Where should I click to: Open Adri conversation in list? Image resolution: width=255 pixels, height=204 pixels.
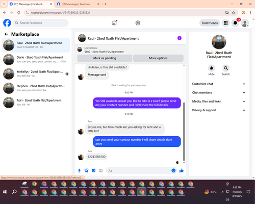(x=36, y=103)
